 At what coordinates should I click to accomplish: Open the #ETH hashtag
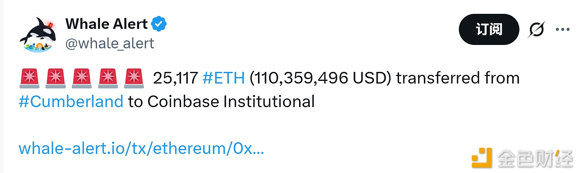(224, 78)
